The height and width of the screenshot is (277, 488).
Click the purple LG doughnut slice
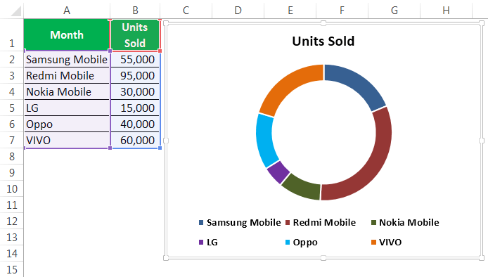coord(278,172)
